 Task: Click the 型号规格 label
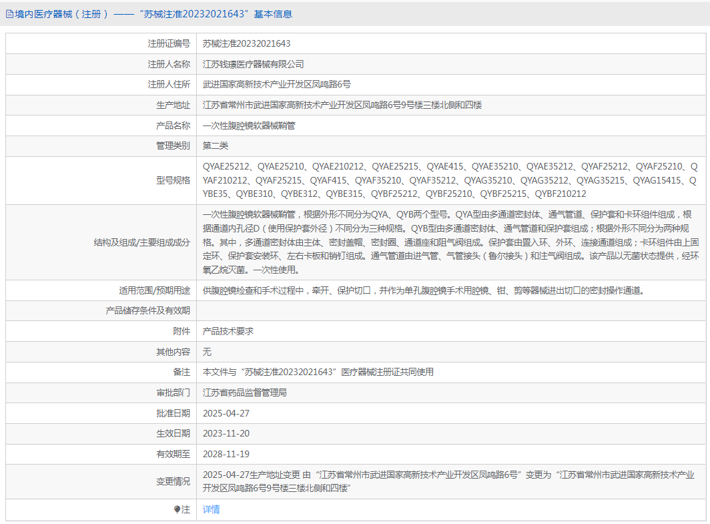click(x=173, y=180)
